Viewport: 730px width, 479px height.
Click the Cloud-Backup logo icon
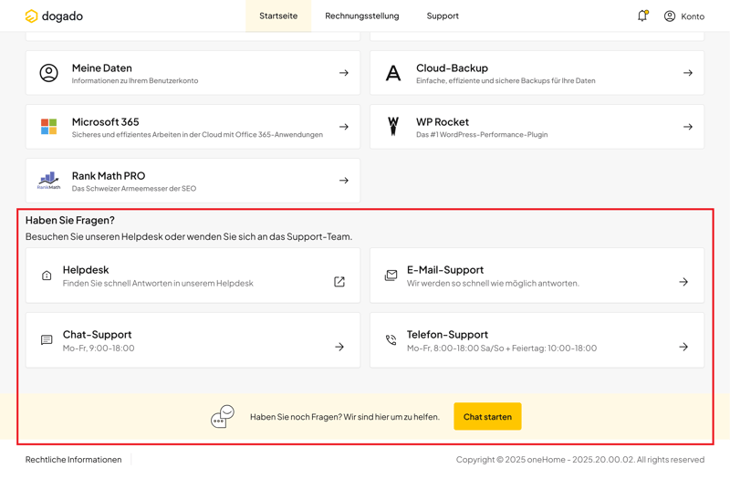(x=393, y=73)
